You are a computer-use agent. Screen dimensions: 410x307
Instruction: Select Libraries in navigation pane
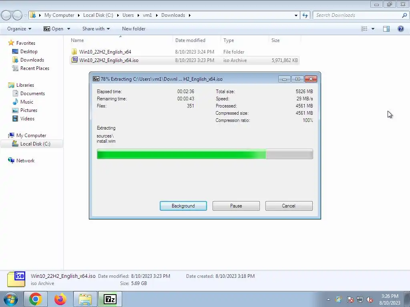(x=25, y=85)
